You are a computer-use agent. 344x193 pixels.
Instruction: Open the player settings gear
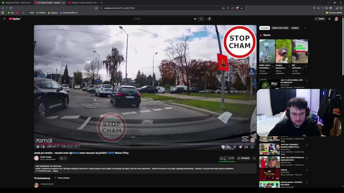pos(241,147)
